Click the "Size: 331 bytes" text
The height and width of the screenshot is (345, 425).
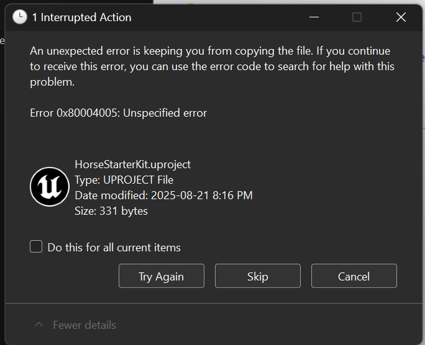pos(111,211)
